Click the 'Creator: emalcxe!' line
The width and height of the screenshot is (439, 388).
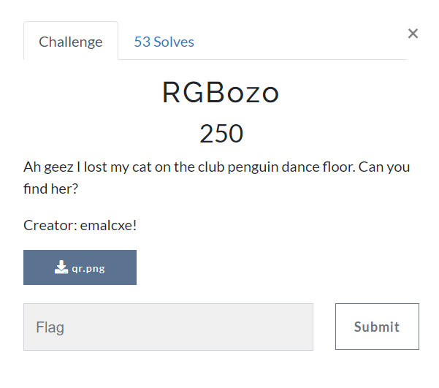[x=80, y=225]
